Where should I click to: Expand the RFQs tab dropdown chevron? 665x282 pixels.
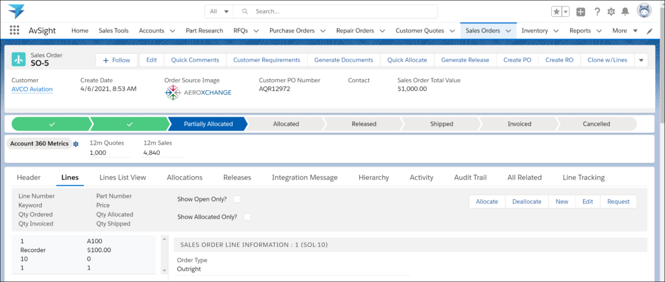(256, 31)
